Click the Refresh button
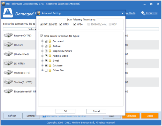The height and width of the screenshot is (126, 162). [x=12, y=116]
